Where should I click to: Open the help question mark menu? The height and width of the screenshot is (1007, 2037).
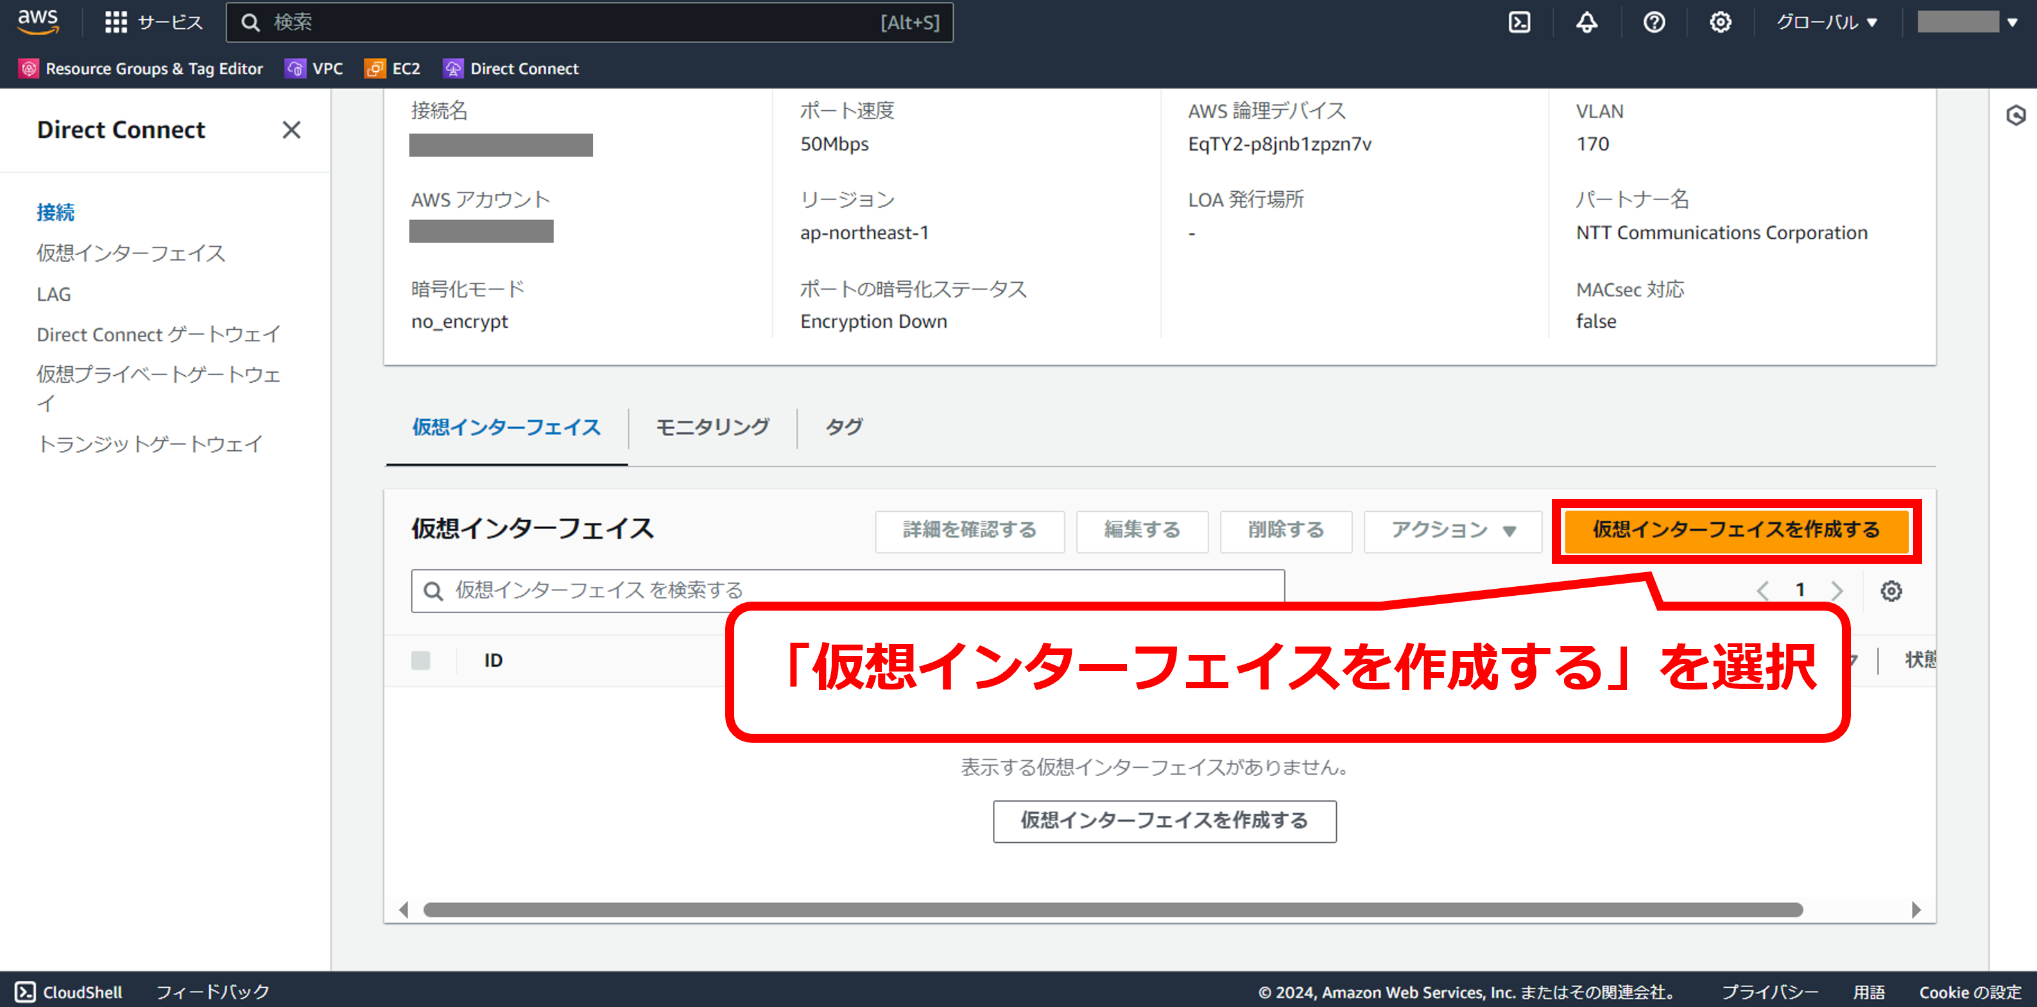(1653, 22)
